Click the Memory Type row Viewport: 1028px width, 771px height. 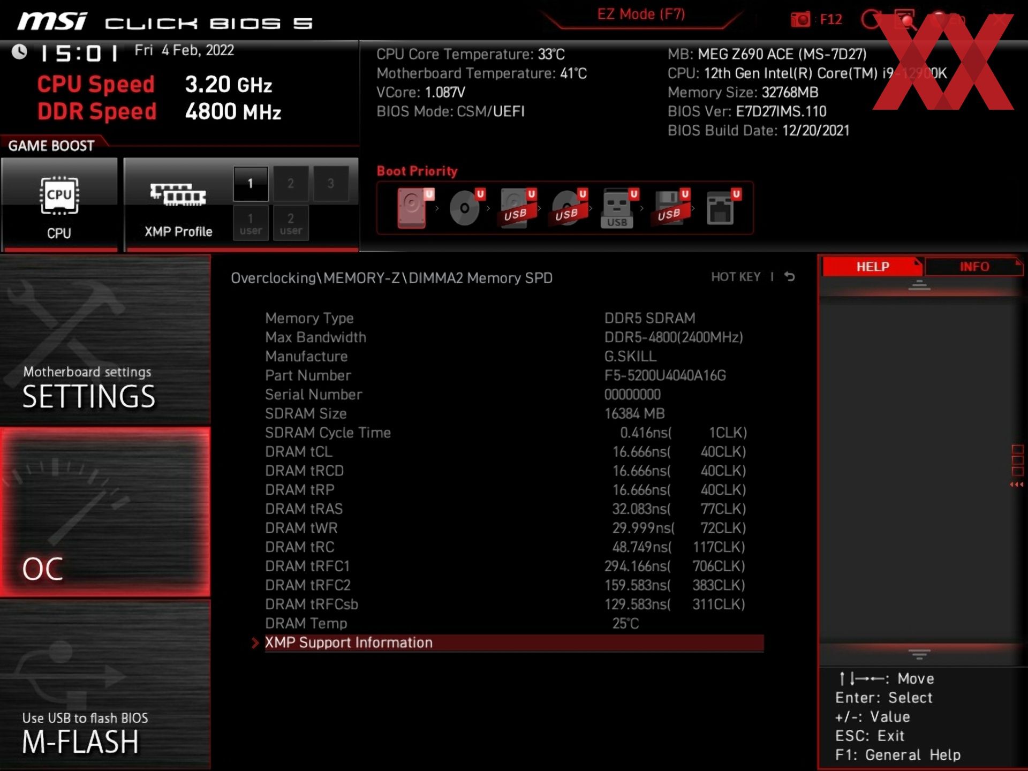514,318
